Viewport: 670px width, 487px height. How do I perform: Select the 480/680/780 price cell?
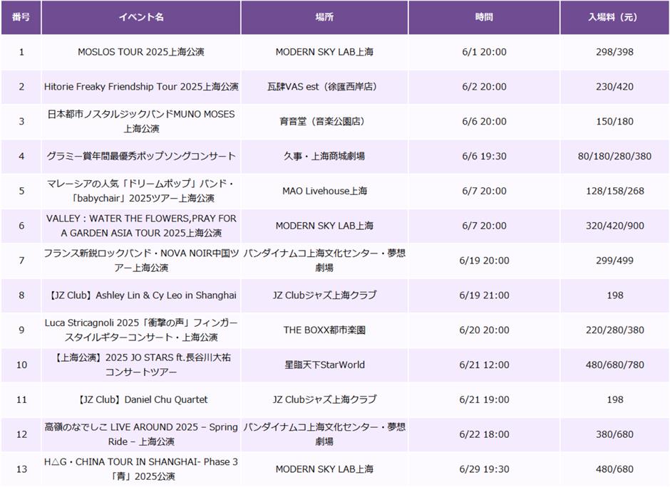click(x=614, y=365)
